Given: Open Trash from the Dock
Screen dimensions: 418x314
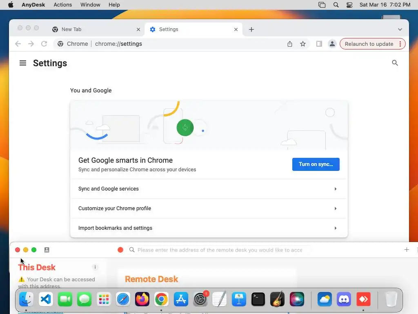Looking at the screenshot, I should (x=391, y=299).
